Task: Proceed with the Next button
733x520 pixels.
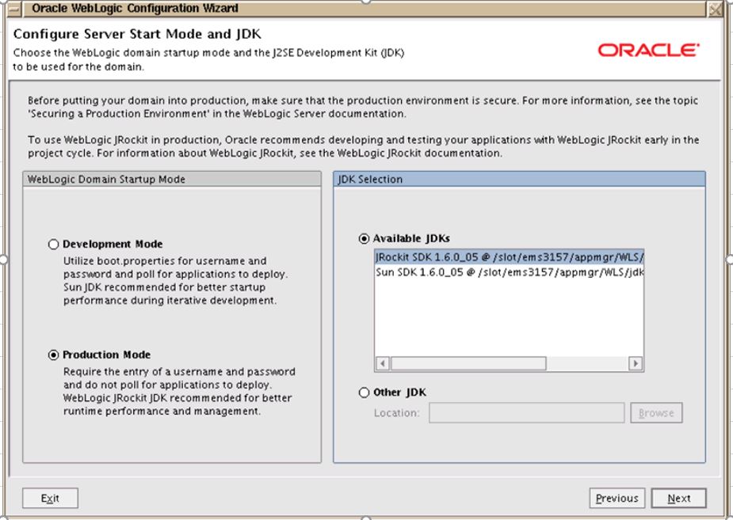Action: (x=679, y=498)
